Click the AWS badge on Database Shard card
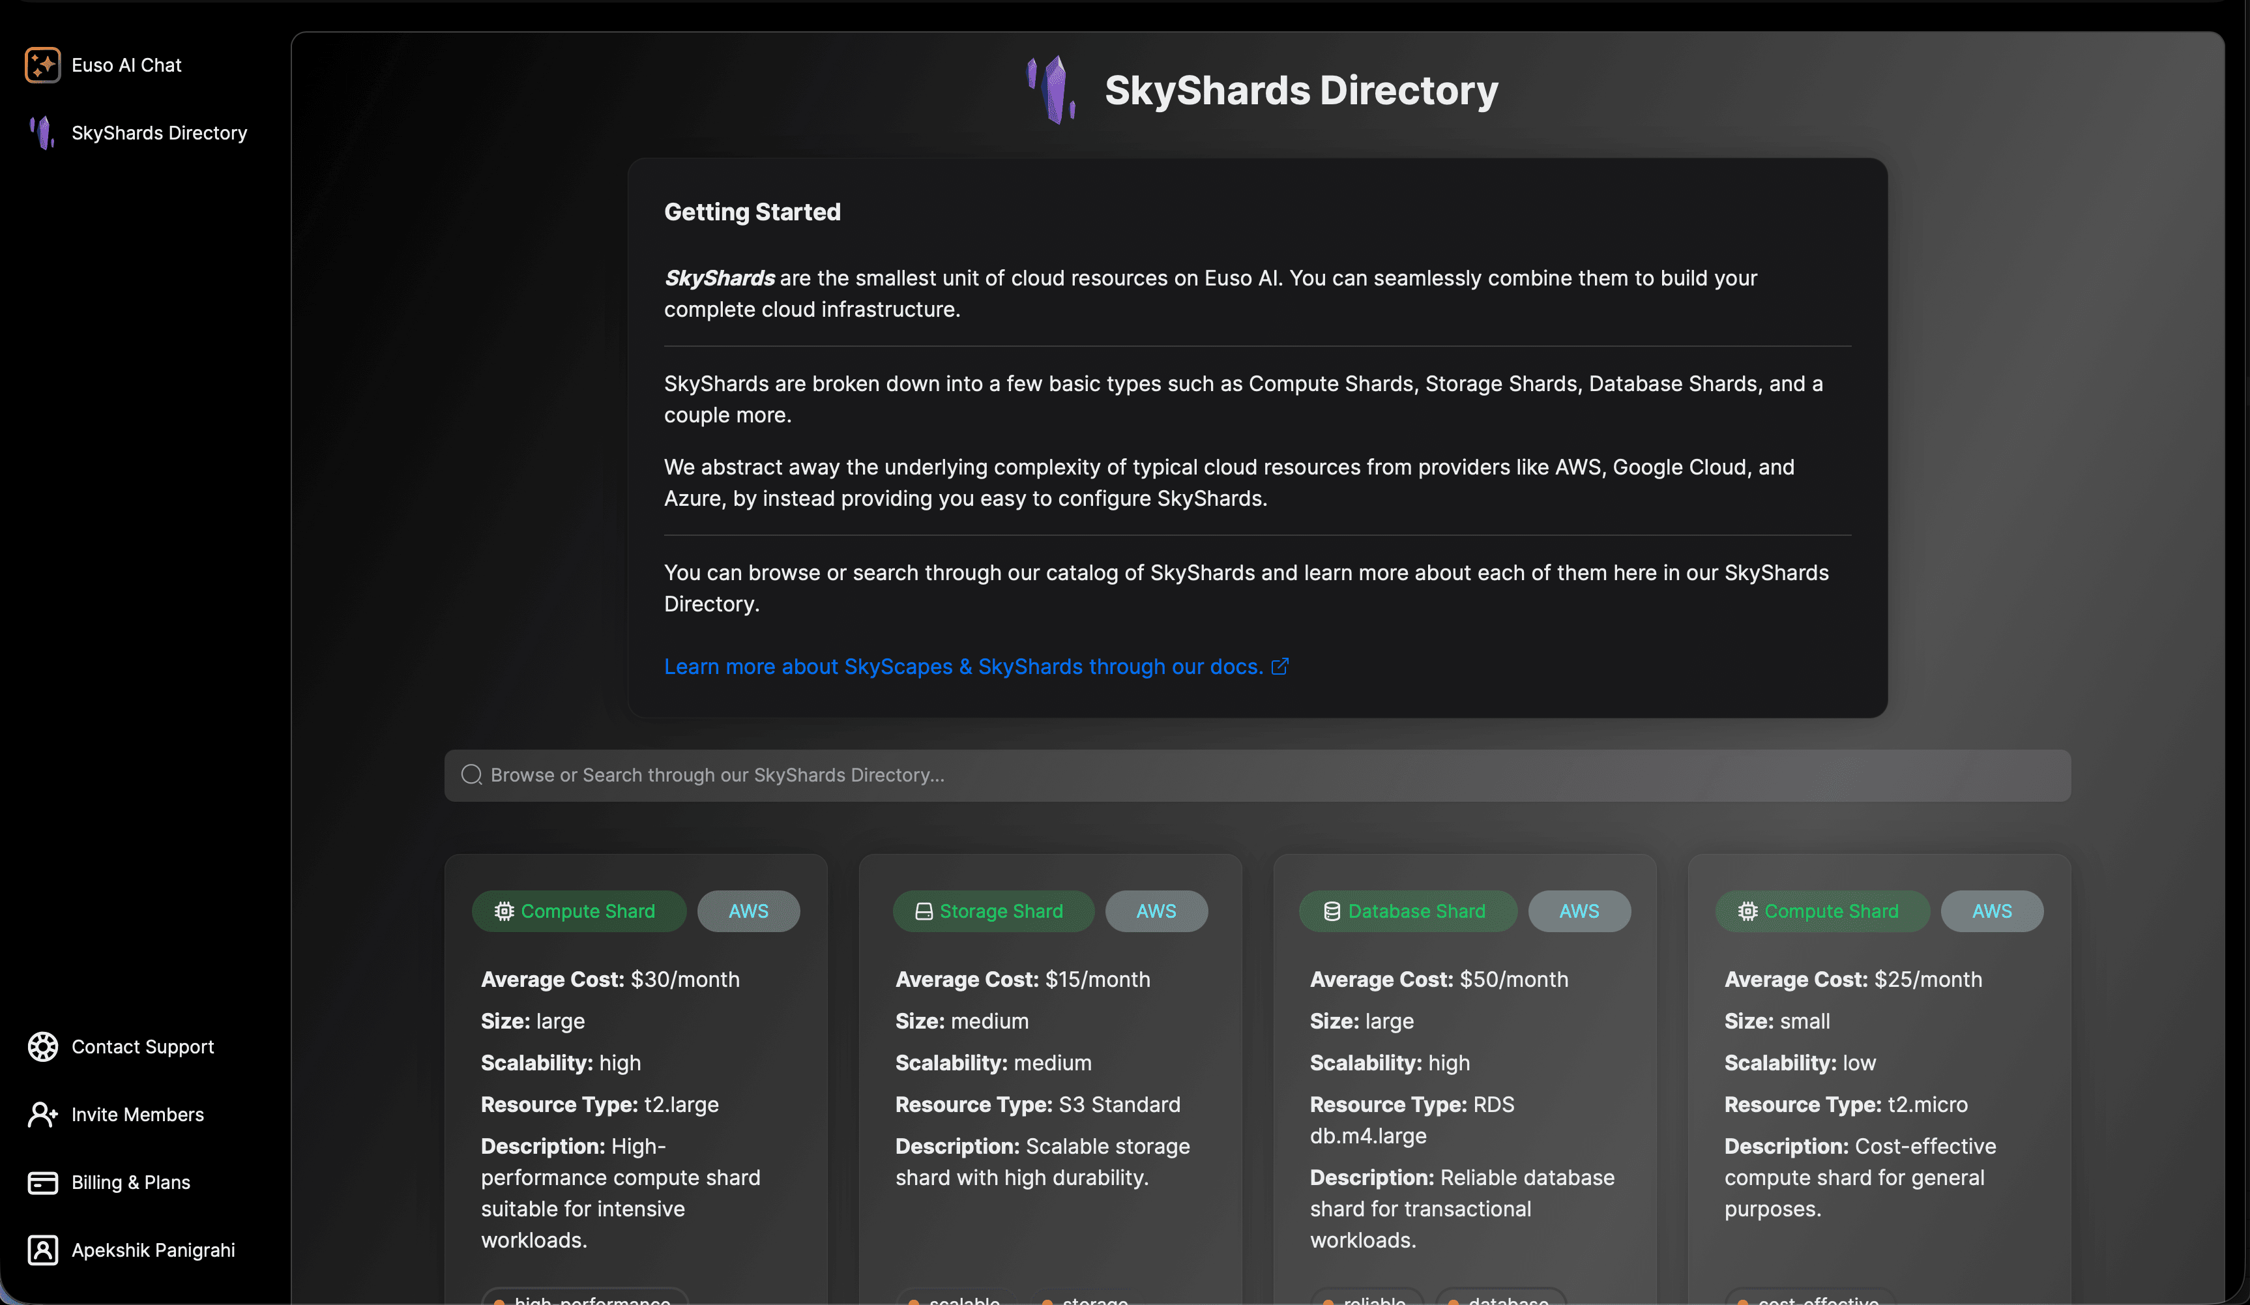This screenshot has width=2250, height=1305. 1579,911
